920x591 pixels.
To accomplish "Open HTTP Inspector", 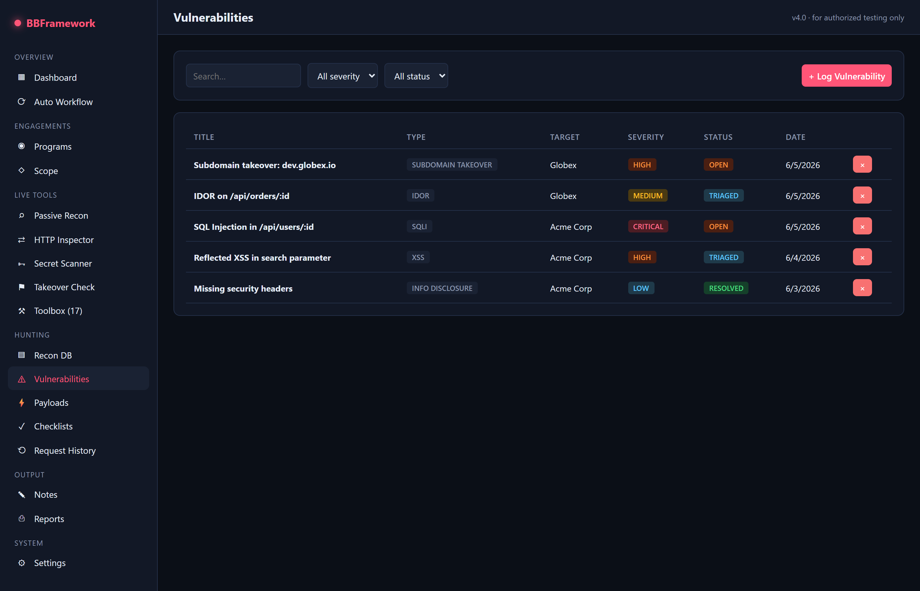I will (78, 239).
